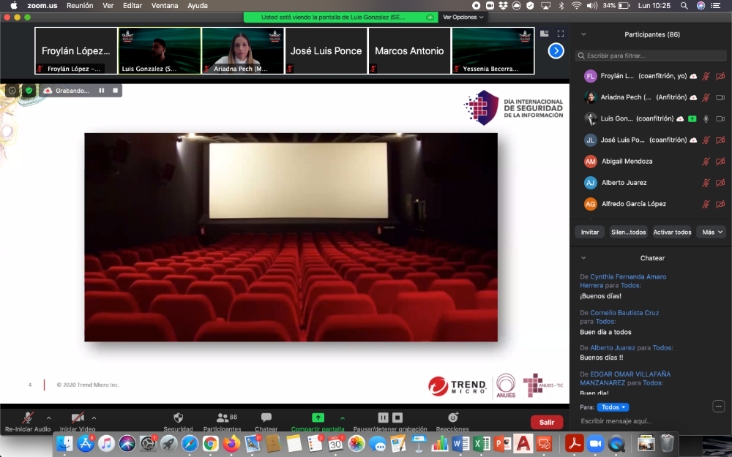Open Zoom from the macOS Dock

pyautogui.click(x=594, y=443)
